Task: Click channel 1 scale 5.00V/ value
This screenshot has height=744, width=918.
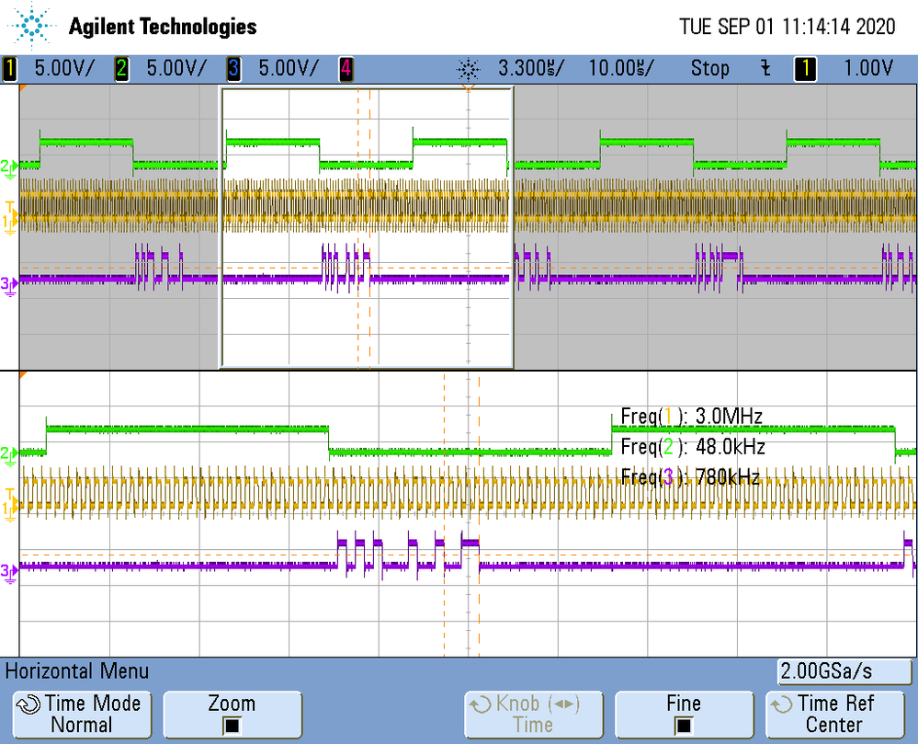Action: (63, 69)
